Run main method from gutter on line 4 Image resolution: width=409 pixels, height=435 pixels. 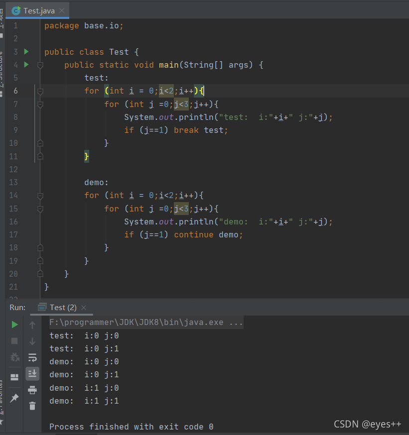tap(26, 65)
